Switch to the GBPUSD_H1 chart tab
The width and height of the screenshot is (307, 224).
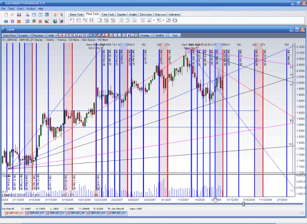118,213
